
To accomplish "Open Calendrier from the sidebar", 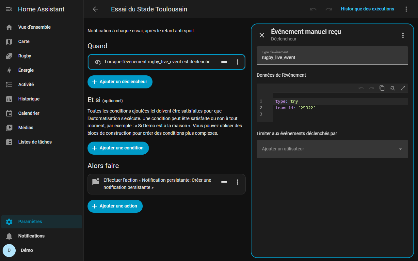I will click(42, 113).
